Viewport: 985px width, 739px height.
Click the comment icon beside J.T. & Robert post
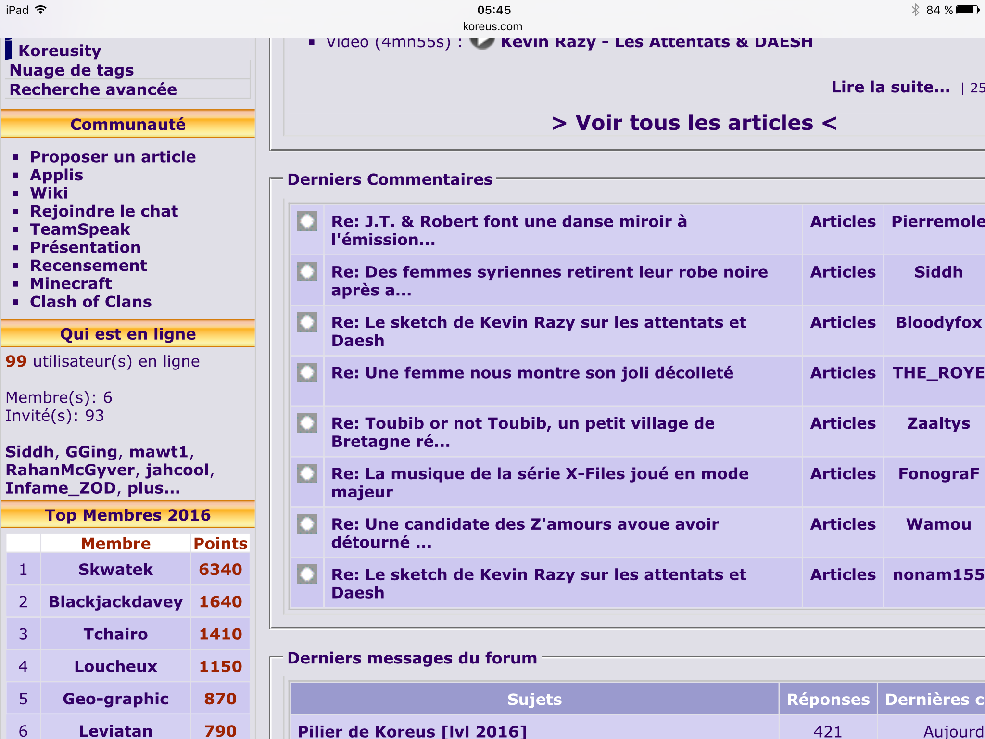(307, 221)
